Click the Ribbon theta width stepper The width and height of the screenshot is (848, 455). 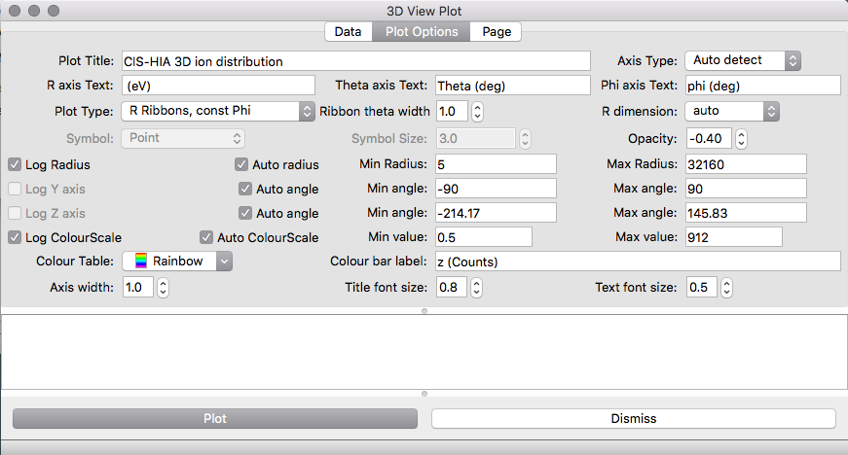pyautogui.click(x=477, y=112)
